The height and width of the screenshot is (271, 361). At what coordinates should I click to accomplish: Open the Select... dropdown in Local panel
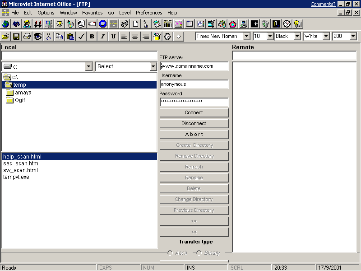pyautogui.click(x=153, y=66)
